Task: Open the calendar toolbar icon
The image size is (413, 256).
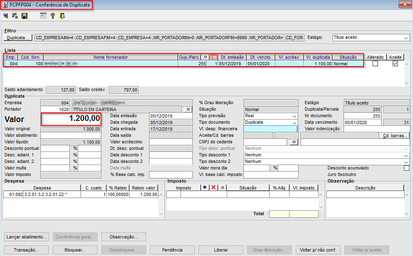Action: [x=43, y=16]
